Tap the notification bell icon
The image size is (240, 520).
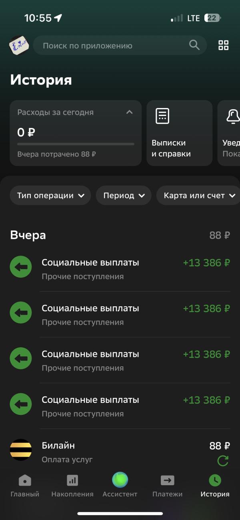pos(233,116)
